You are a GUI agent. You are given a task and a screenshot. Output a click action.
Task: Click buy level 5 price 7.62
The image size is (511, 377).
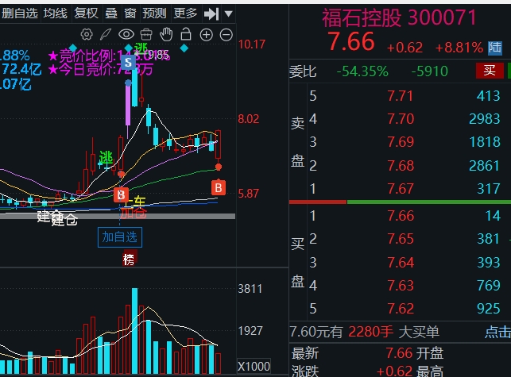coord(401,309)
